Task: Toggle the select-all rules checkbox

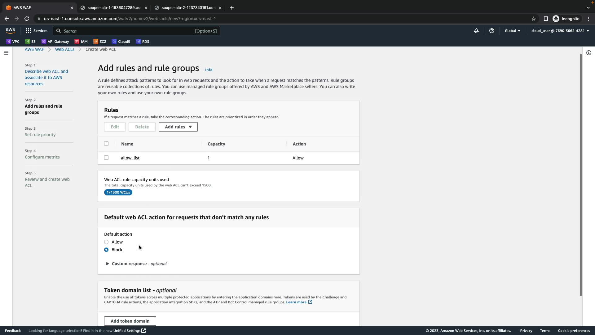Action: pyautogui.click(x=106, y=144)
